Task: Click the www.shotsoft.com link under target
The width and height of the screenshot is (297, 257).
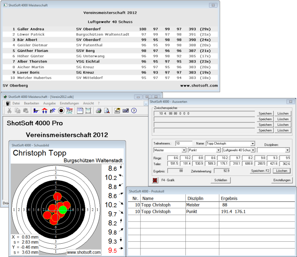Action: (x=84, y=252)
